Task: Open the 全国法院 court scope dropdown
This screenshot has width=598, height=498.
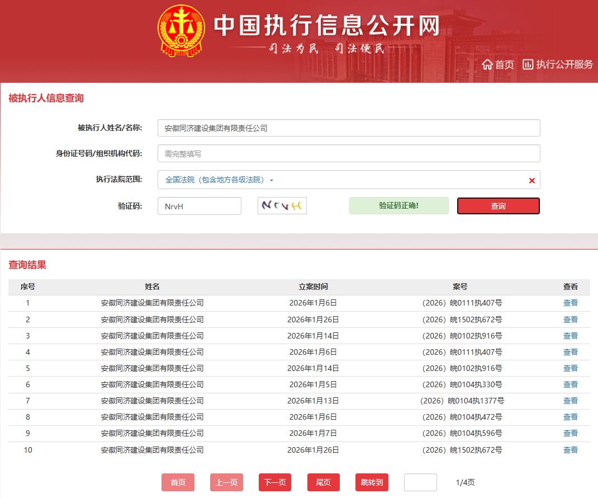Action: coord(219,180)
